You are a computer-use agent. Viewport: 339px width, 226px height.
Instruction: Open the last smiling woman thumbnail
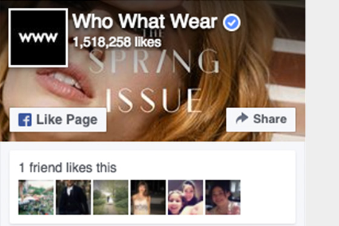pyautogui.click(x=223, y=197)
